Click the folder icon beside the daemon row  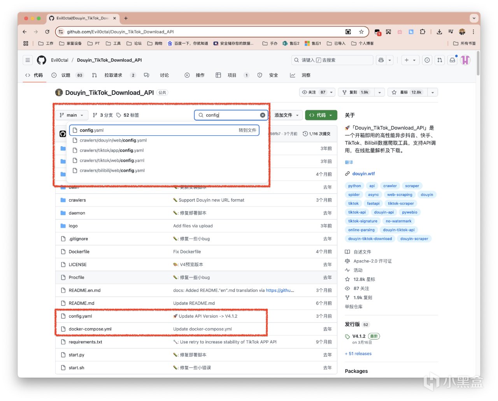click(63, 213)
